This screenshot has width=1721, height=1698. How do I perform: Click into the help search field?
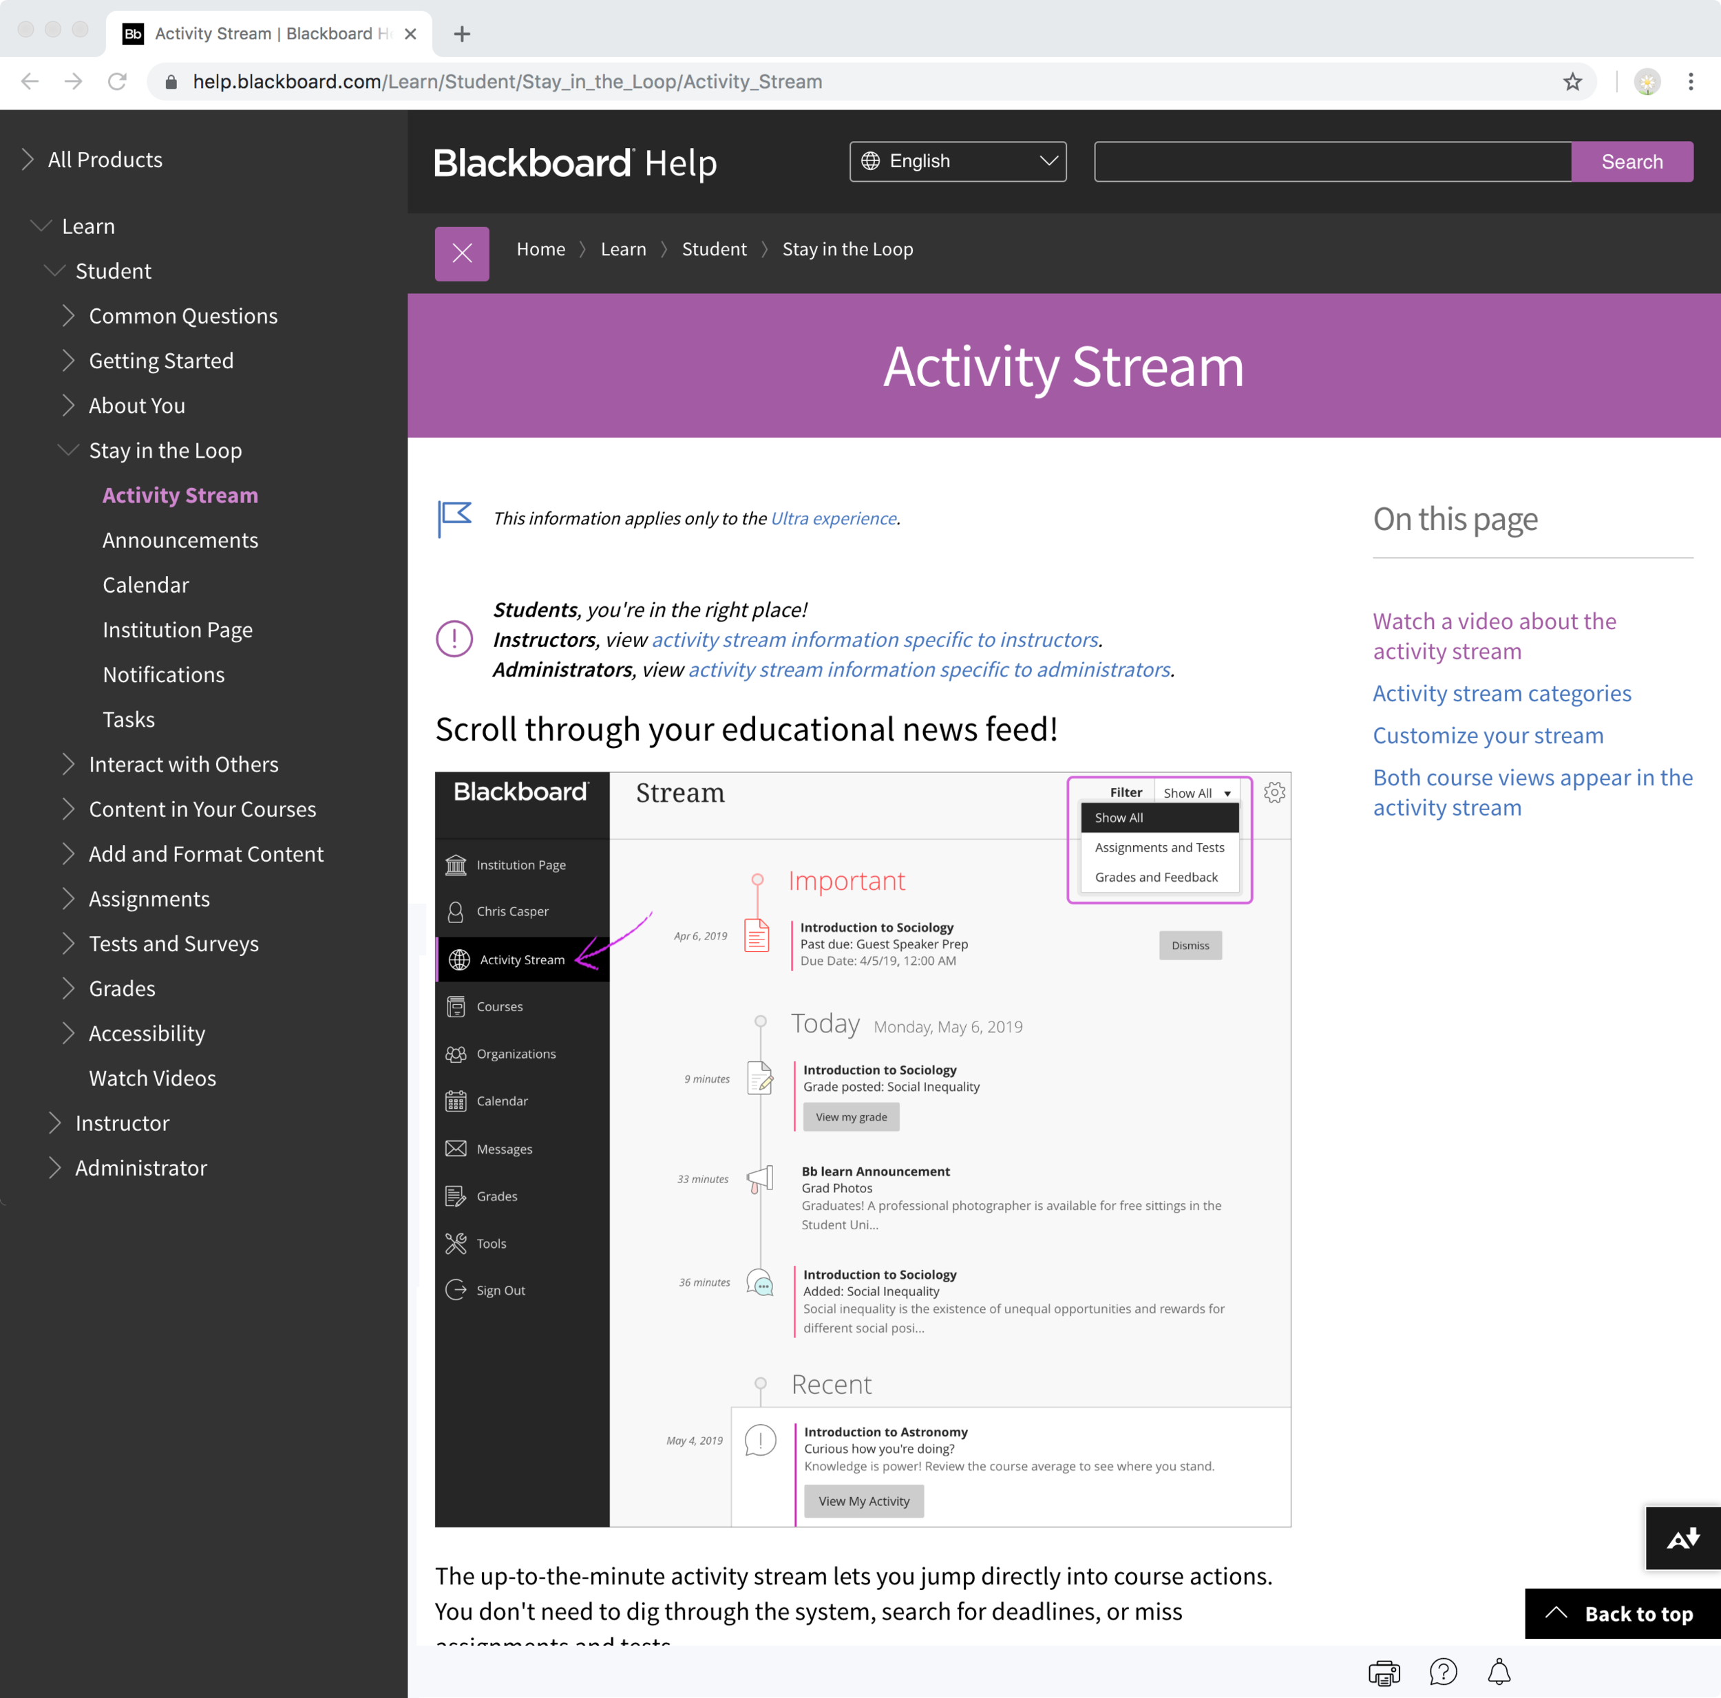pos(1332,161)
